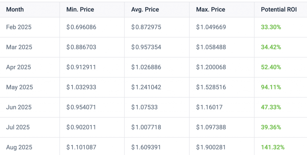Click the $1.241042 average price cell
The image size is (307, 155).
(146, 87)
